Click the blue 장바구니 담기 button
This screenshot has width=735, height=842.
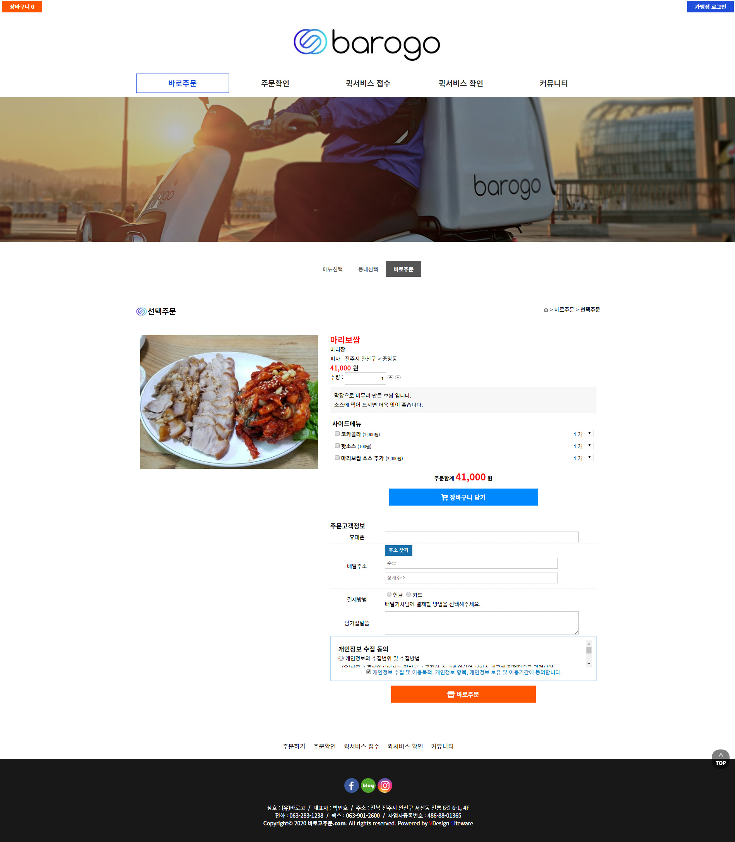pos(463,497)
